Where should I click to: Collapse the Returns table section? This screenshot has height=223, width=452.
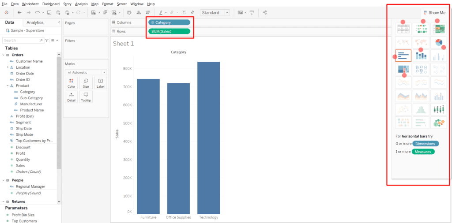tap(4, 202)
